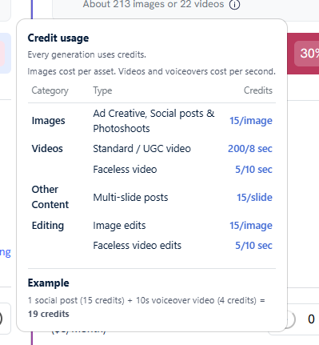The image size is (319, 345).
Task: Click the 'Image edits' type cell
Action: coord(119,226)
